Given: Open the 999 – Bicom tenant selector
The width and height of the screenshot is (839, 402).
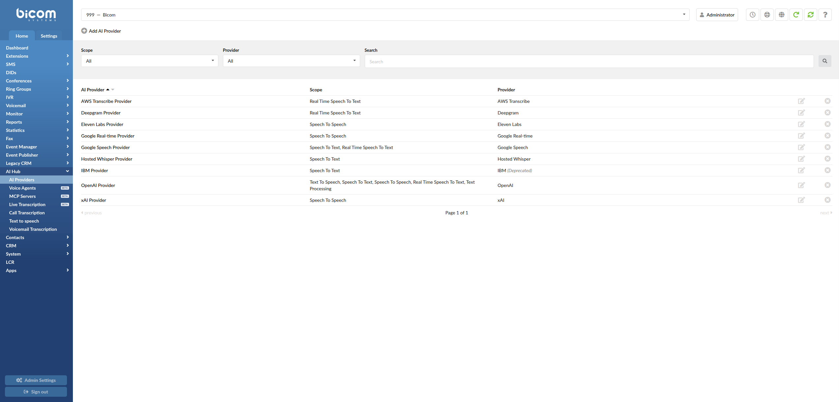Looking at the screenshot, I should (385, 15).
